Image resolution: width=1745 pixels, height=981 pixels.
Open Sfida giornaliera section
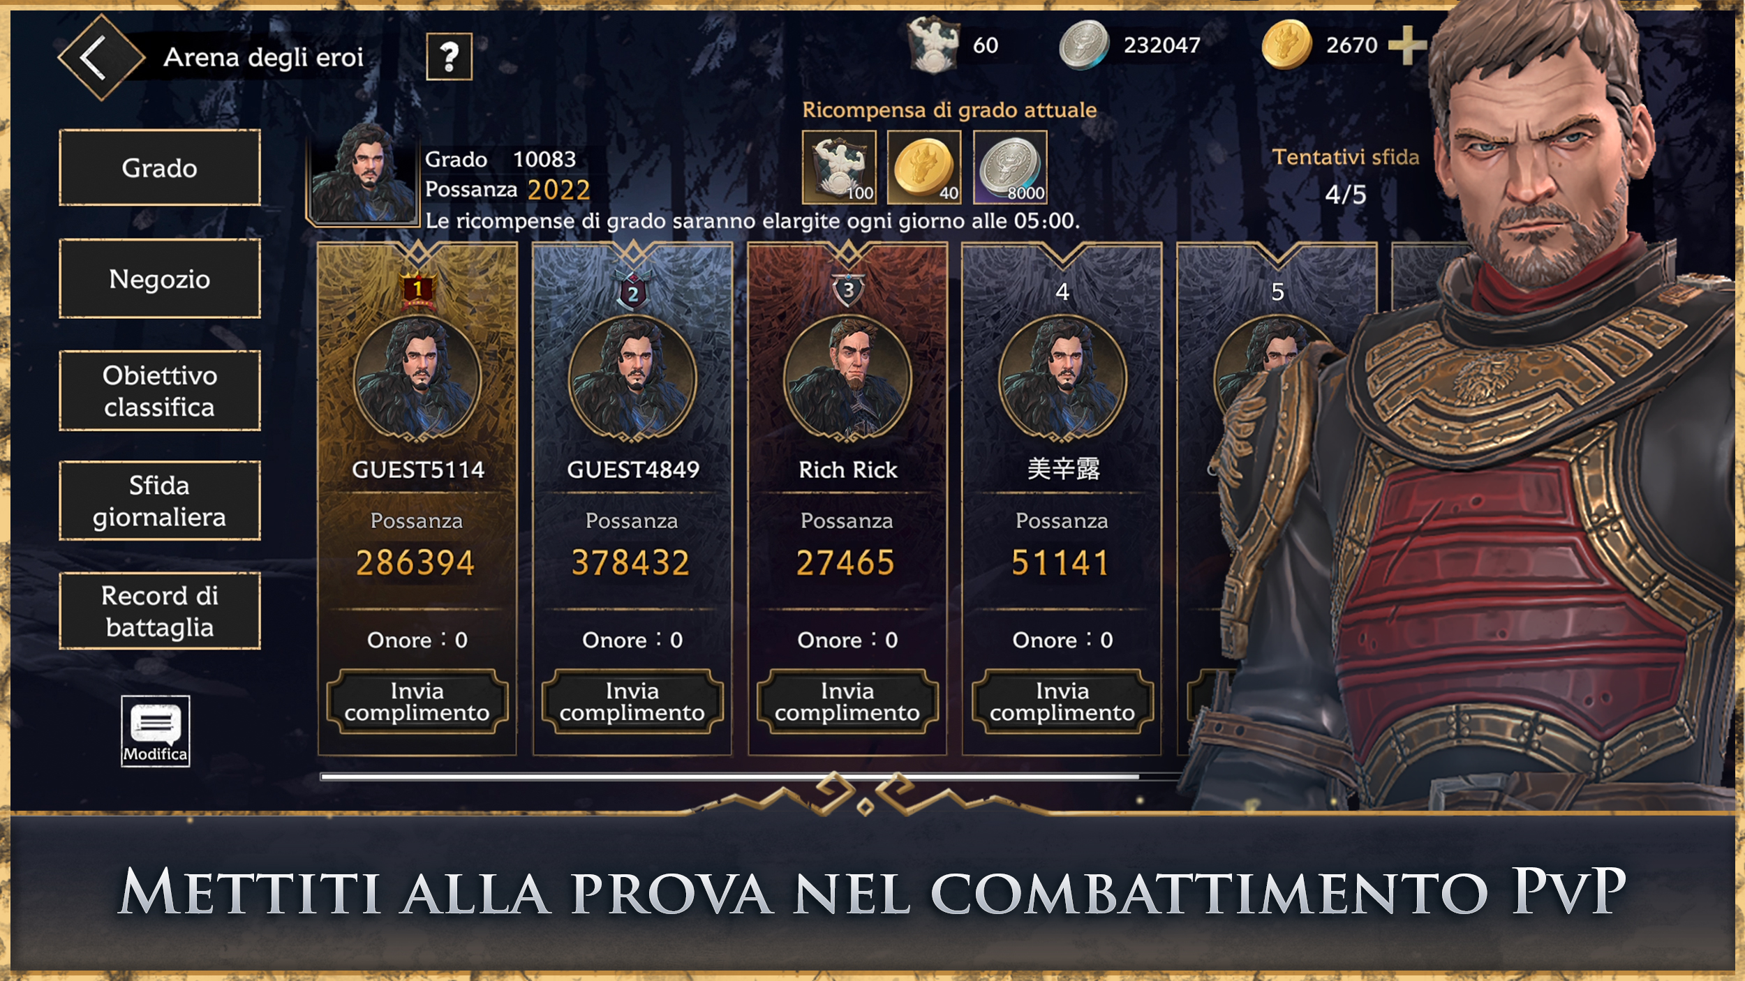coord(160,500)
